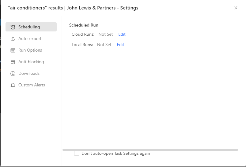Click the Anti-blocking browser icon
Viewport: 246px width, 167px height.
click(13, 62)
